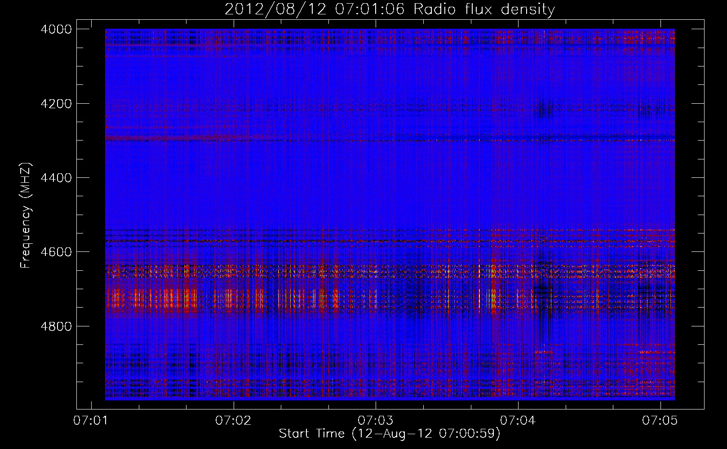Click the 07:03 time tick label
Screen dimensions: 727x449
(376, 420)
